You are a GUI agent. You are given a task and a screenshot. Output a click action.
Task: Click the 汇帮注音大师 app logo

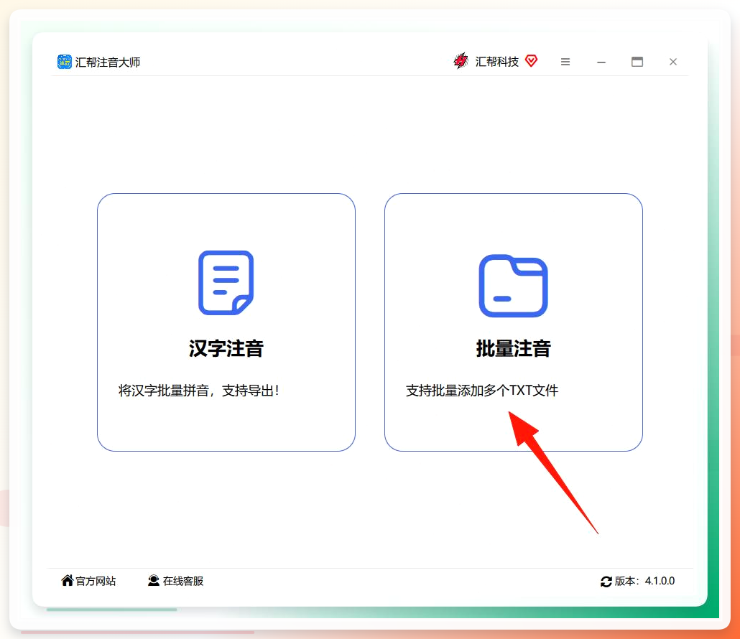coord(64,62)
